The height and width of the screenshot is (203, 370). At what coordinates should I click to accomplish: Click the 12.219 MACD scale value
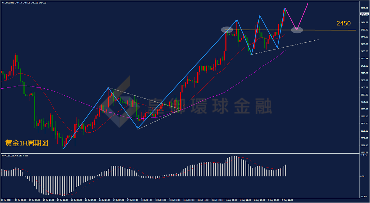pos(364,155)
